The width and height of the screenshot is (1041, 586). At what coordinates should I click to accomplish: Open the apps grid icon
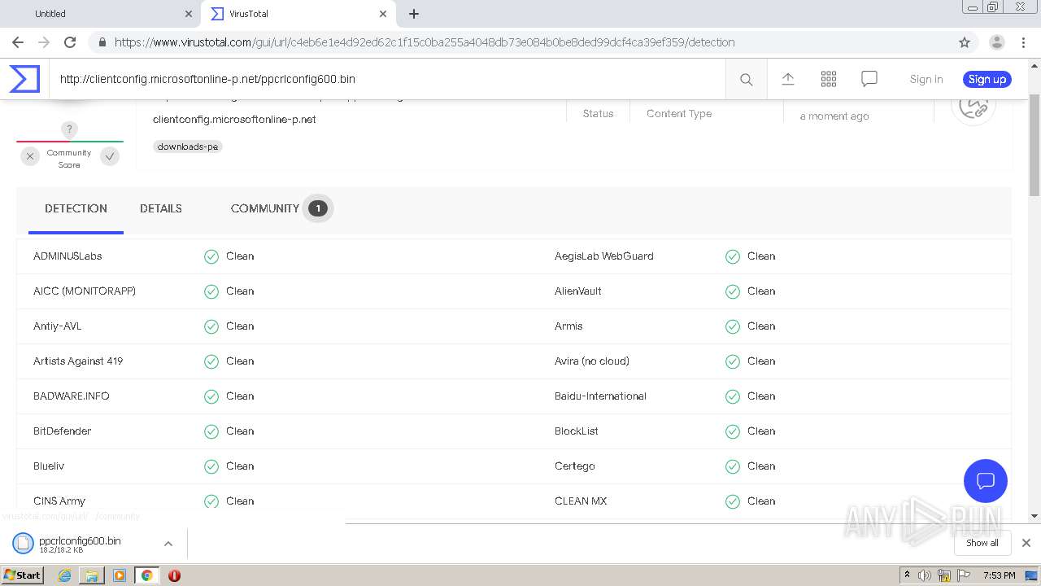pyautogui.click(x=829, y=79)
